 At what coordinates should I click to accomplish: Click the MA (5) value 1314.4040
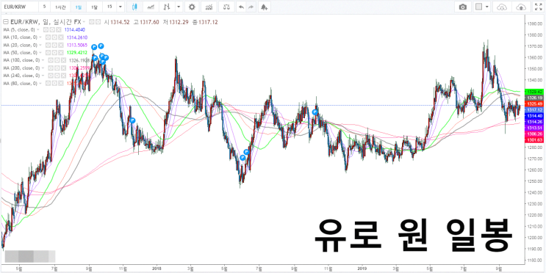tap(75, 29)
